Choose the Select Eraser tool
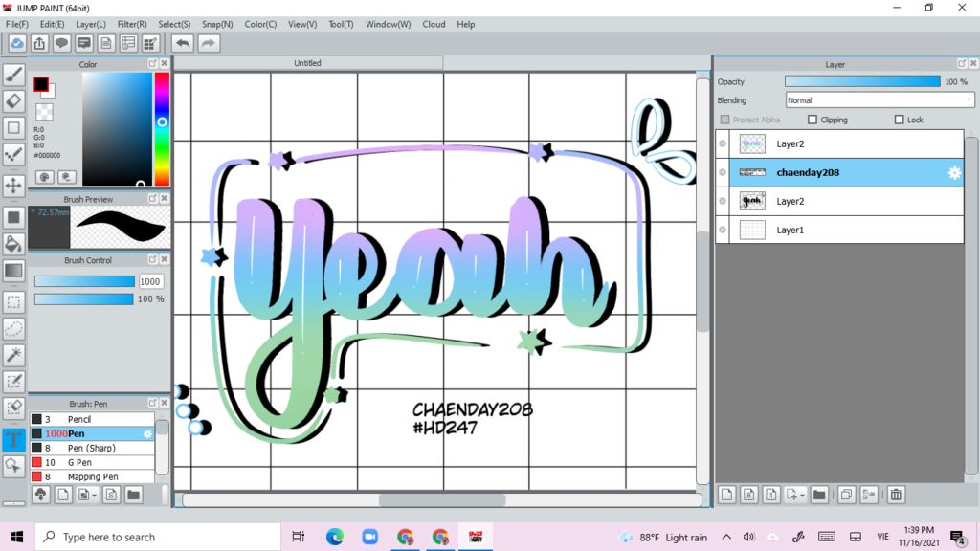This screenshot has height=551, width=980. pyautogui.click(x=13, y=408)
